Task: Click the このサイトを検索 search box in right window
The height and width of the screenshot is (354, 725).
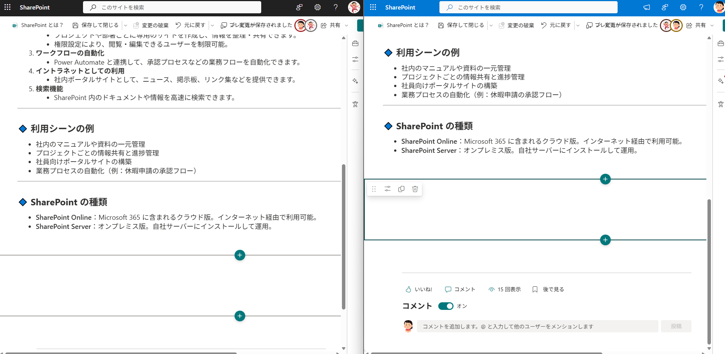Action: click(529, 7)
